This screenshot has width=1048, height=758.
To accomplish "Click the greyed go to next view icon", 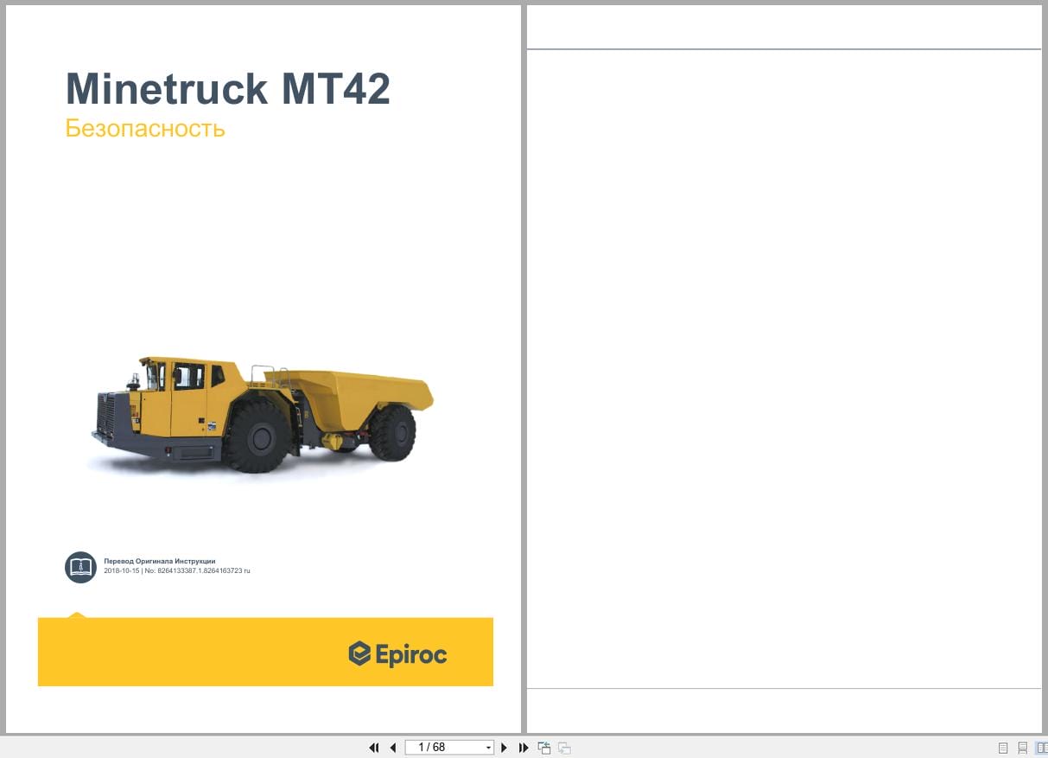I will point(564,748).
